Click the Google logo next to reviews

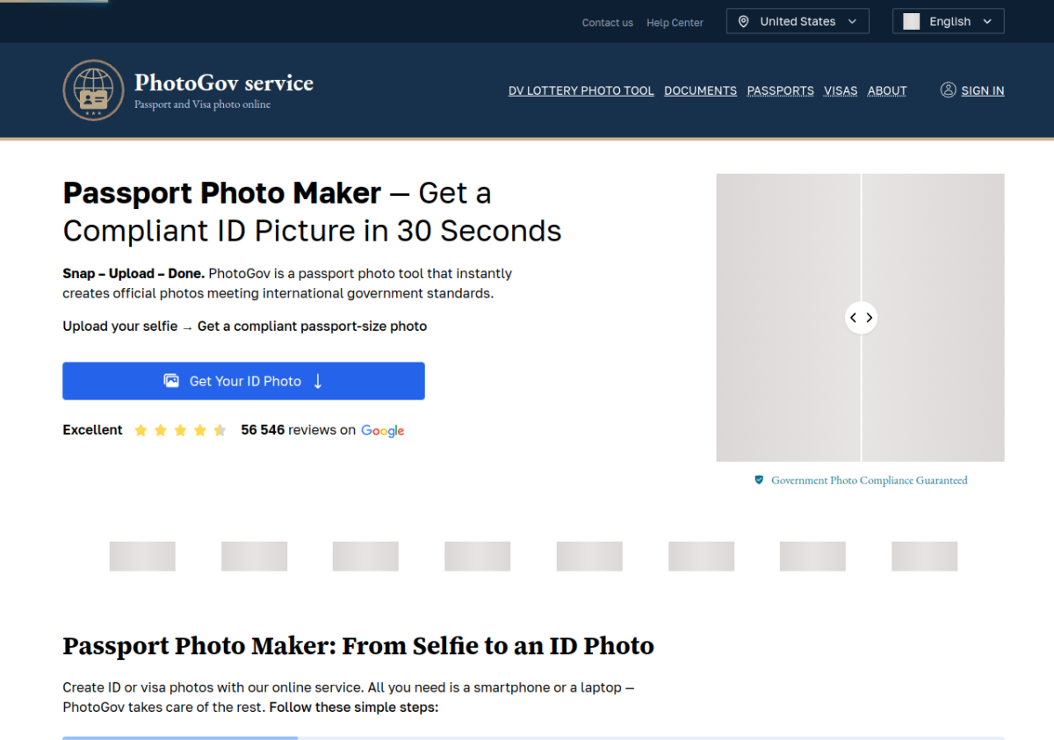tap(383, 430)
